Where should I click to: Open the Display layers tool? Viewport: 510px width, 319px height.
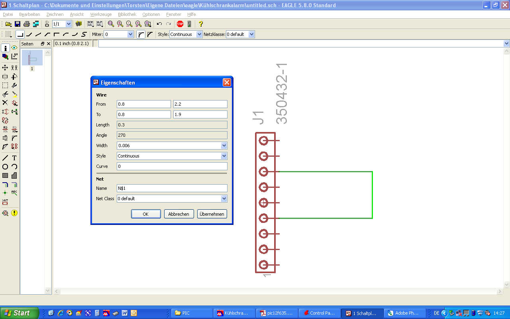tap(5, 57)
